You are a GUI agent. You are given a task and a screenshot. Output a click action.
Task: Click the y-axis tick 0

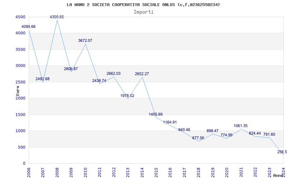pyautogui.click(x=24, y=164)
